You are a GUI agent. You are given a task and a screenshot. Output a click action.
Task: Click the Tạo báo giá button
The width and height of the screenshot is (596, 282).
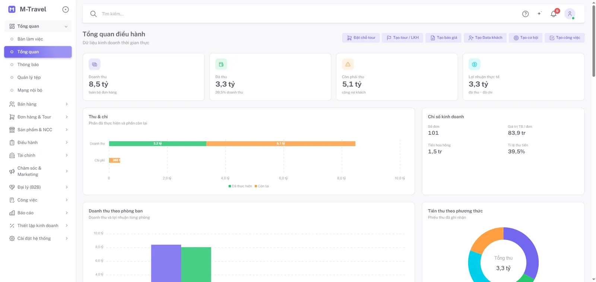tap(443, 38)
